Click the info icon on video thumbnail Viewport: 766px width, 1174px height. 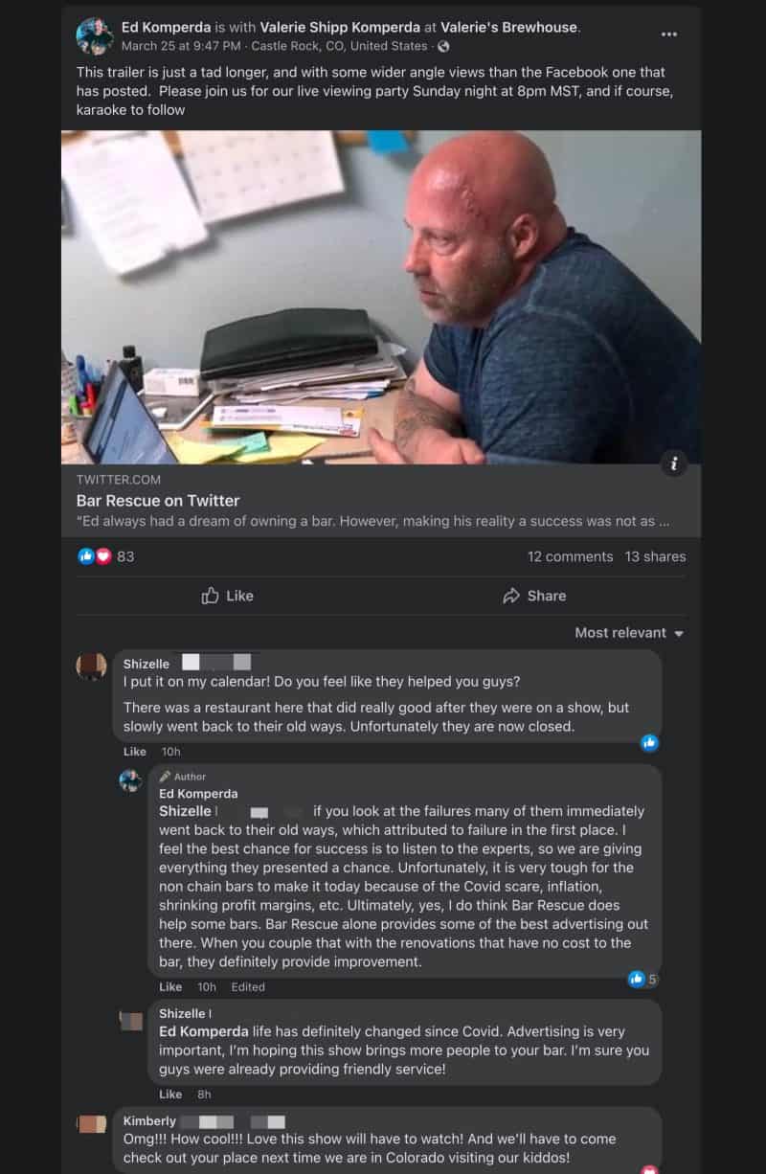[674, 464]
